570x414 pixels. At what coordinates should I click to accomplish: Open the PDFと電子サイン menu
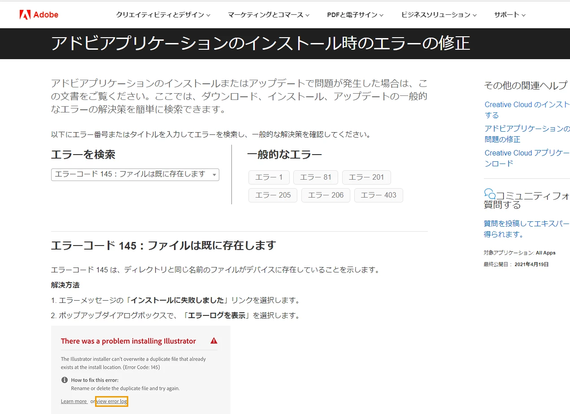[x=355, y=15]
